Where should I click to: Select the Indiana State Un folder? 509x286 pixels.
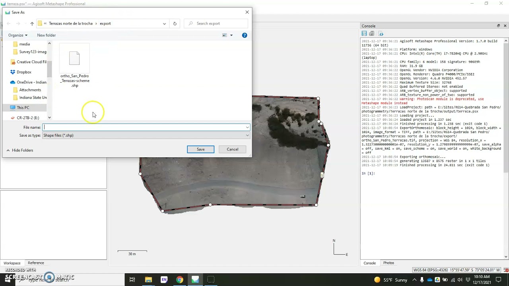30,97
